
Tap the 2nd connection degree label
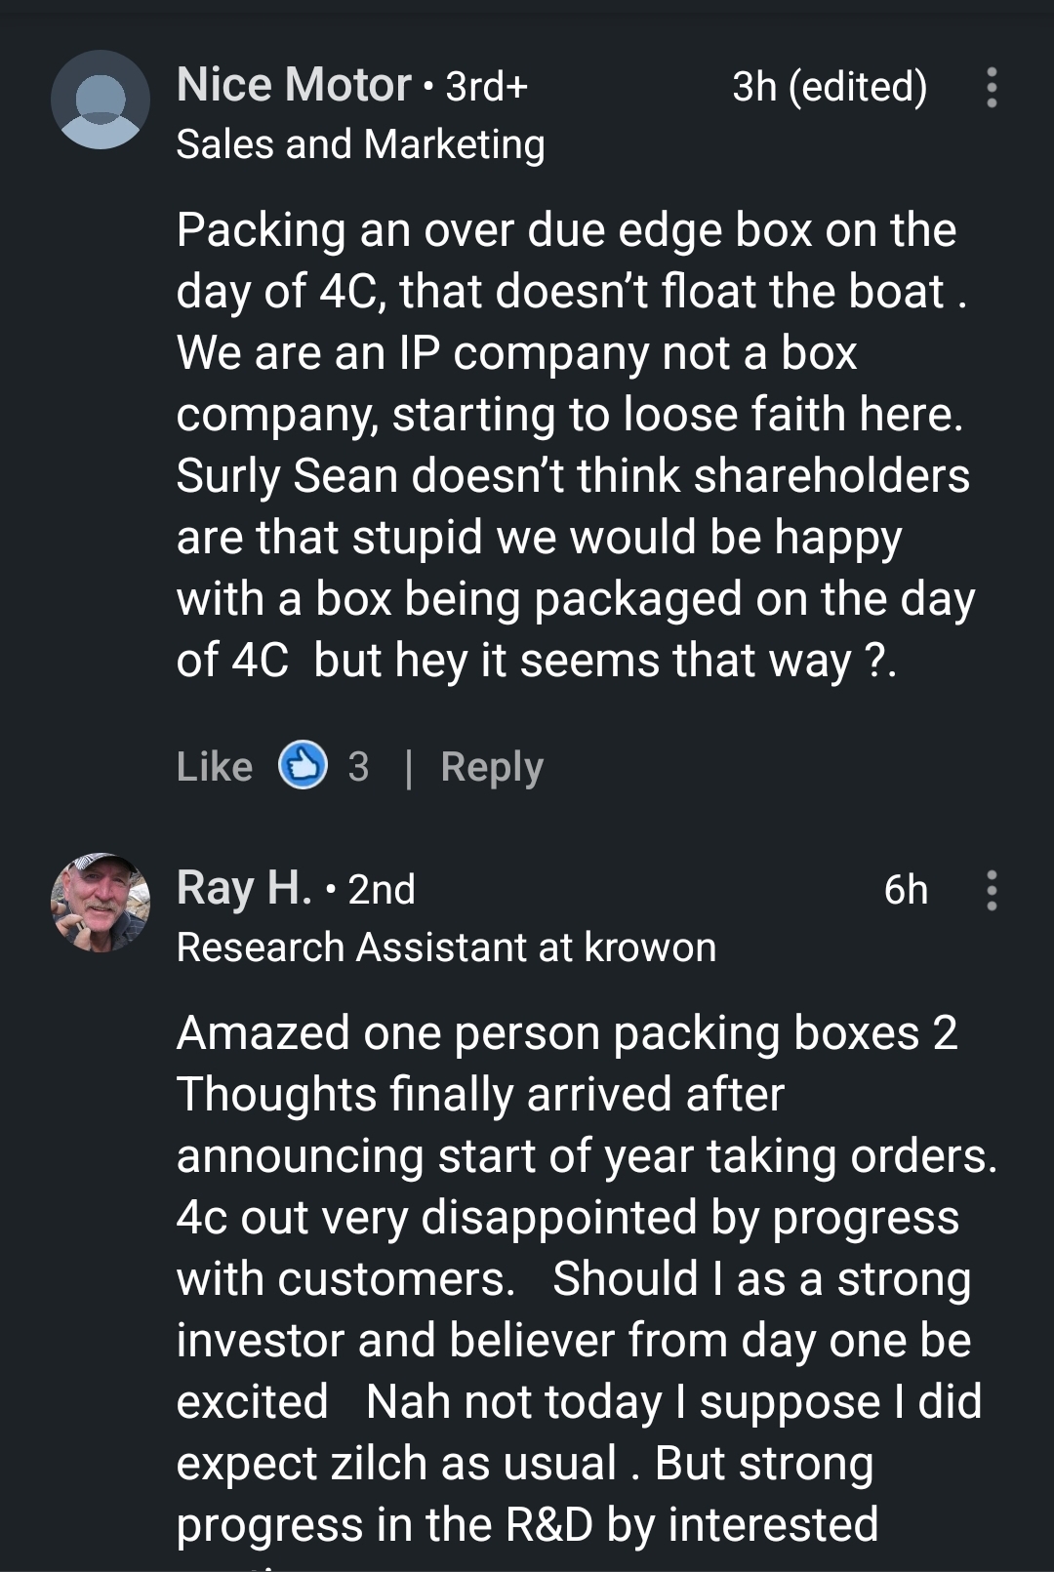coord(382,890)
